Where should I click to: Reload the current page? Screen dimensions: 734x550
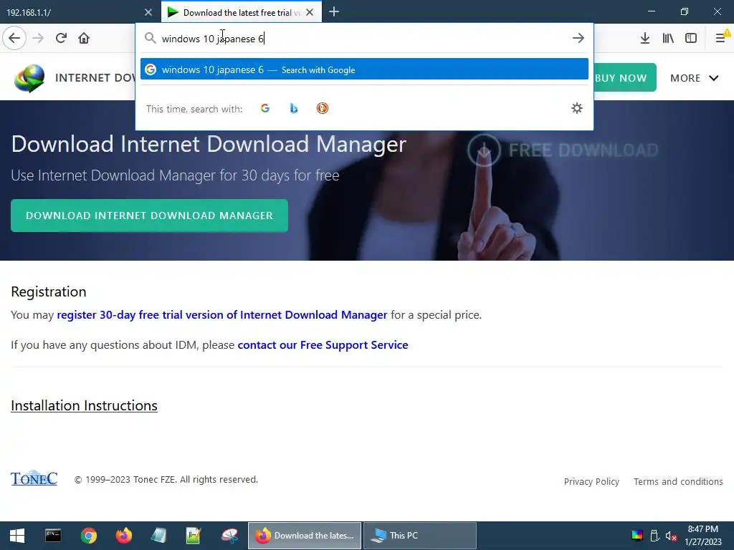[61, 38]
